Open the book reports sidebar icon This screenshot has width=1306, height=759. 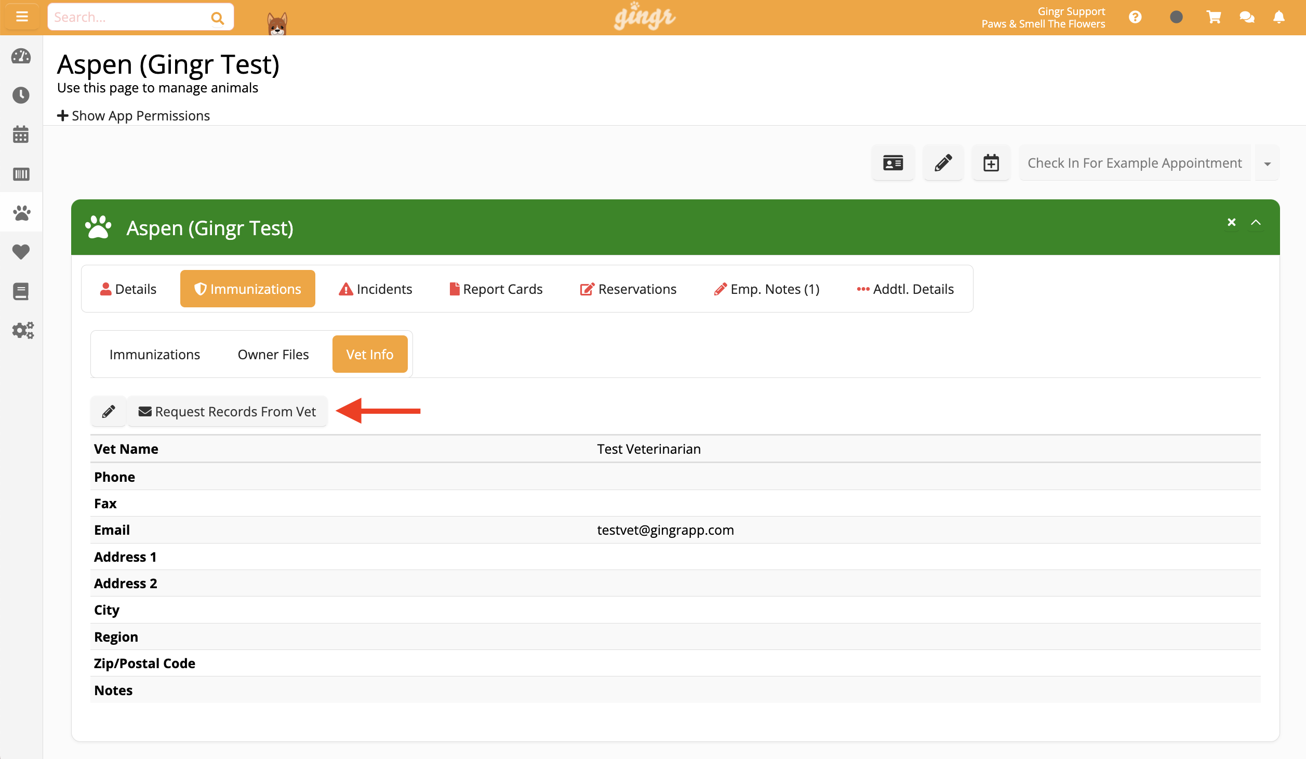[x=21, y=291]
